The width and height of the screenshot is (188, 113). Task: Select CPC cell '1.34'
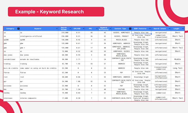coord(78,89)
